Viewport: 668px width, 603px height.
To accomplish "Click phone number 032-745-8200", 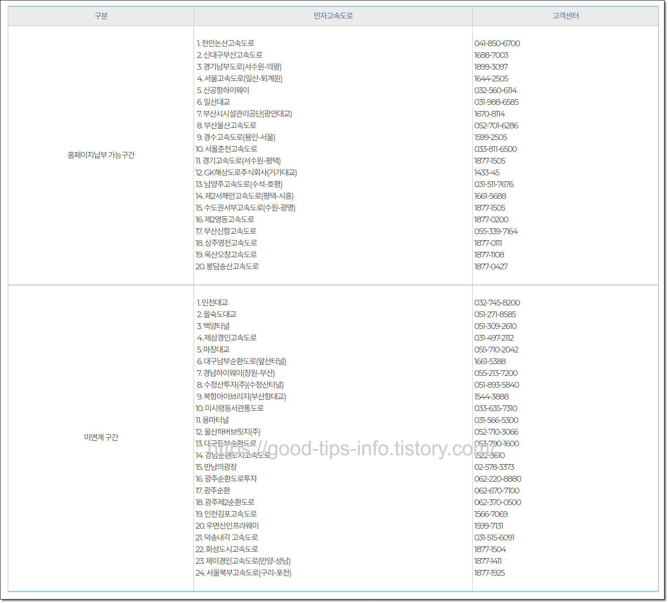I will pos(497,303).
